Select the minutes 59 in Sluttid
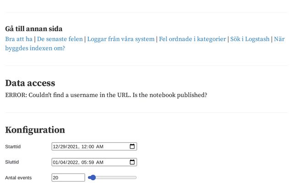293x183 pixels. click(92, 162)
